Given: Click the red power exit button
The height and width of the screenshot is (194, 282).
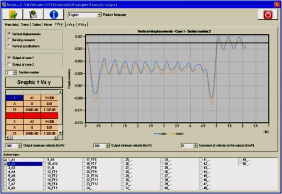Looking at the screenshot, I should coord(268,15).
